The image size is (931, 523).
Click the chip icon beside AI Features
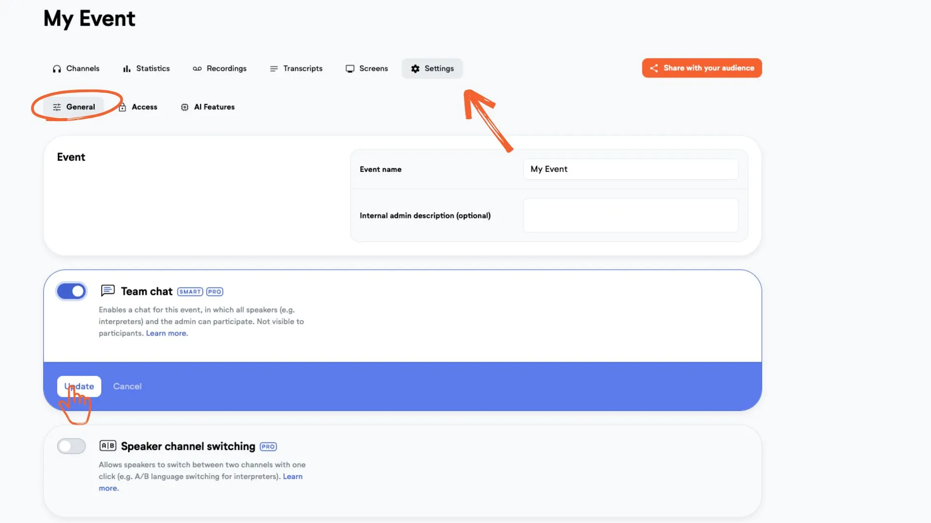point(184,107)
